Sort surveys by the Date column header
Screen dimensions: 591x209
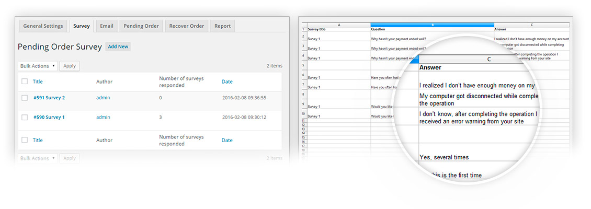point(227,82)
